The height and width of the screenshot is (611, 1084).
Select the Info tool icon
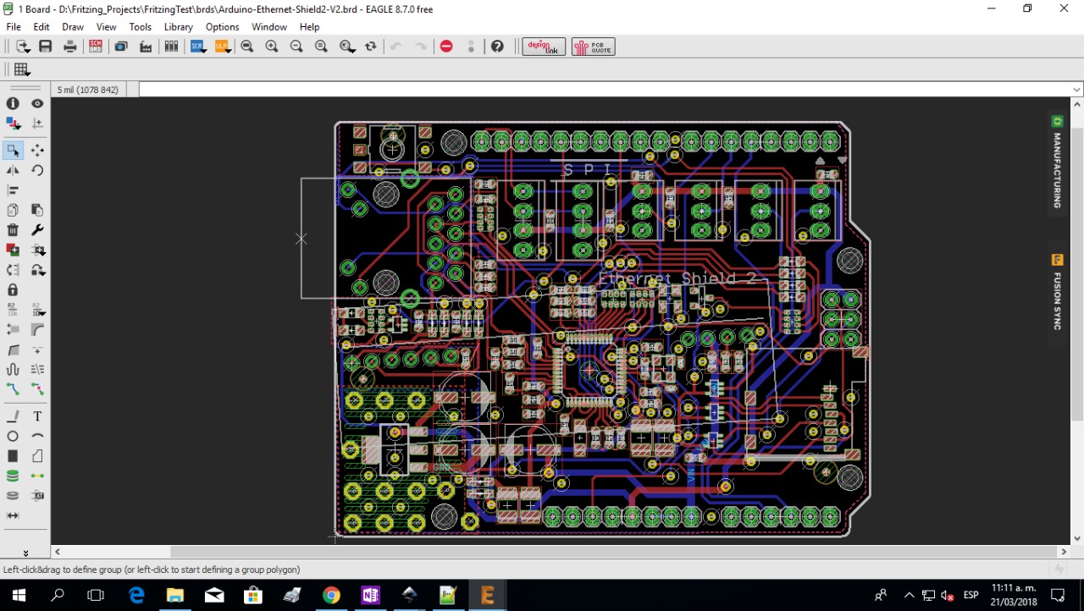(x=13, y=103)
